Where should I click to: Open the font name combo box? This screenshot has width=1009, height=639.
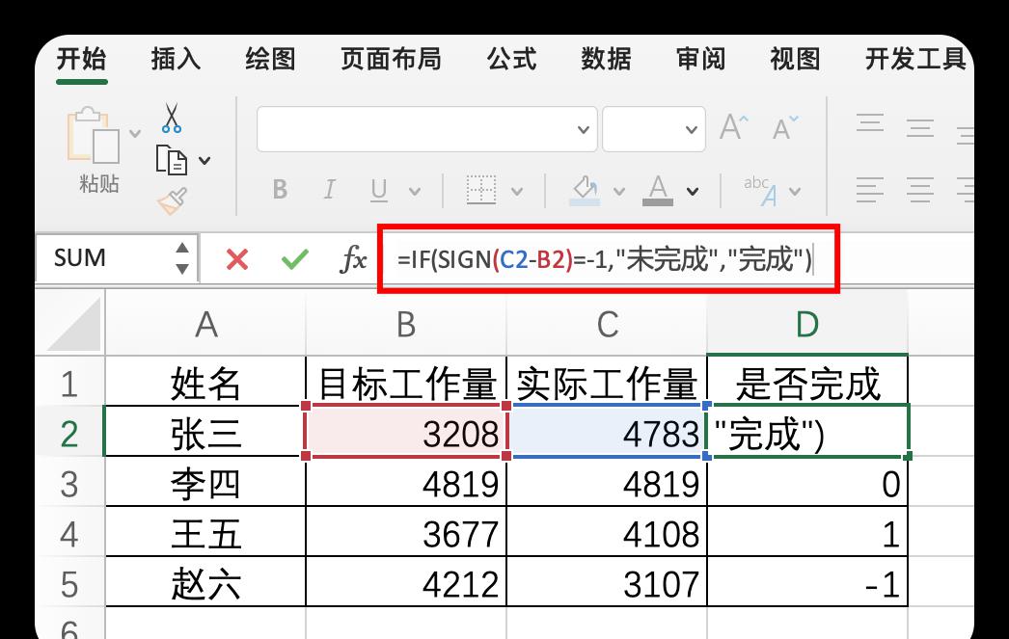click(x=426, y=129)
